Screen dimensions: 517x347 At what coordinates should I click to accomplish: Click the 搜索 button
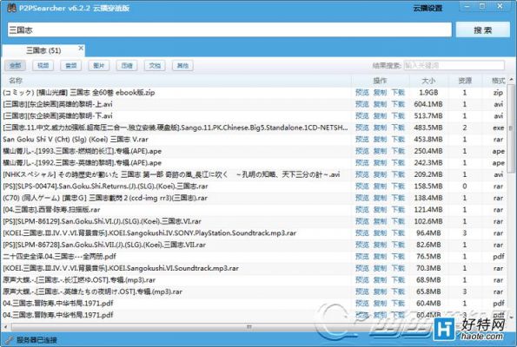pos(483,30)
